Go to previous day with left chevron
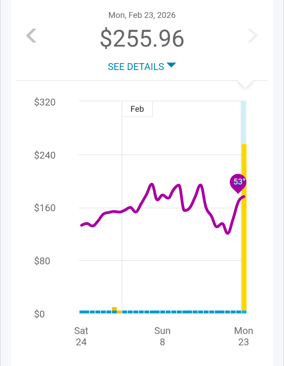The height and width of the screenshot is (366, 284). click(32, 36)
